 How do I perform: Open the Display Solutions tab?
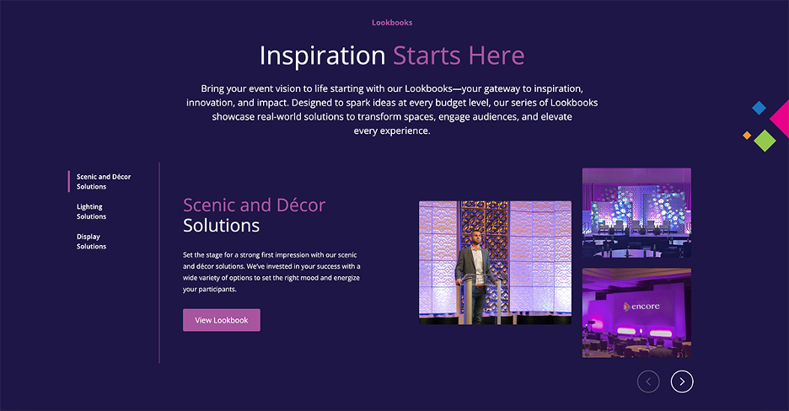pyautogui.click(x=91, y=242)
